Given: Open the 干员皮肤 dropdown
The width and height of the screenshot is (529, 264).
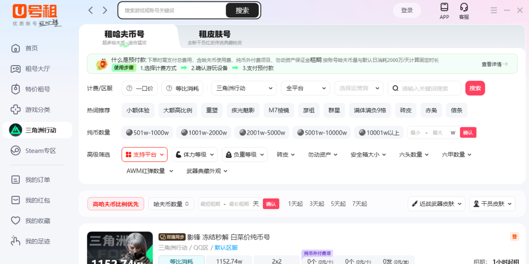Looking at the screenshot, I should click(492, 204).
